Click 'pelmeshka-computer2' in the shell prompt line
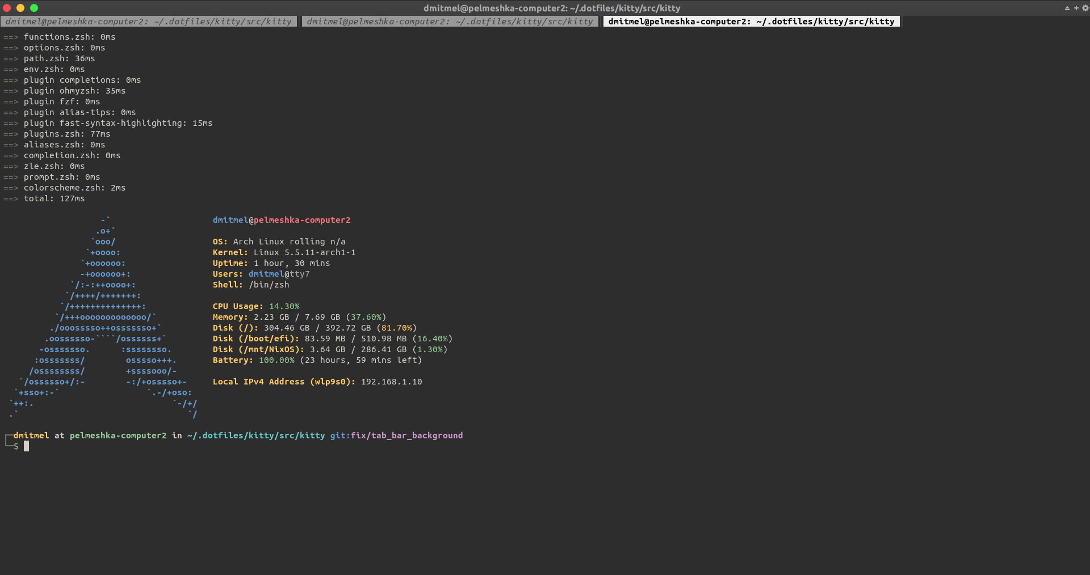 [x=118, y=436]
